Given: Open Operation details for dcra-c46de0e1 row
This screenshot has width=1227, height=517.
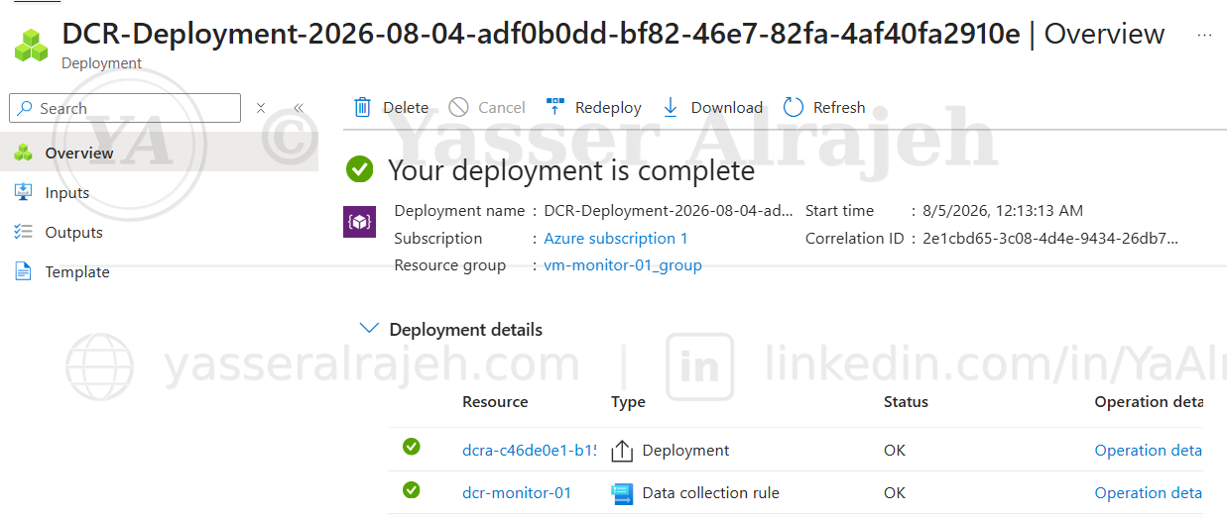Looking at the screenshot, I should pyautogui.click(x=1149, y=450).
